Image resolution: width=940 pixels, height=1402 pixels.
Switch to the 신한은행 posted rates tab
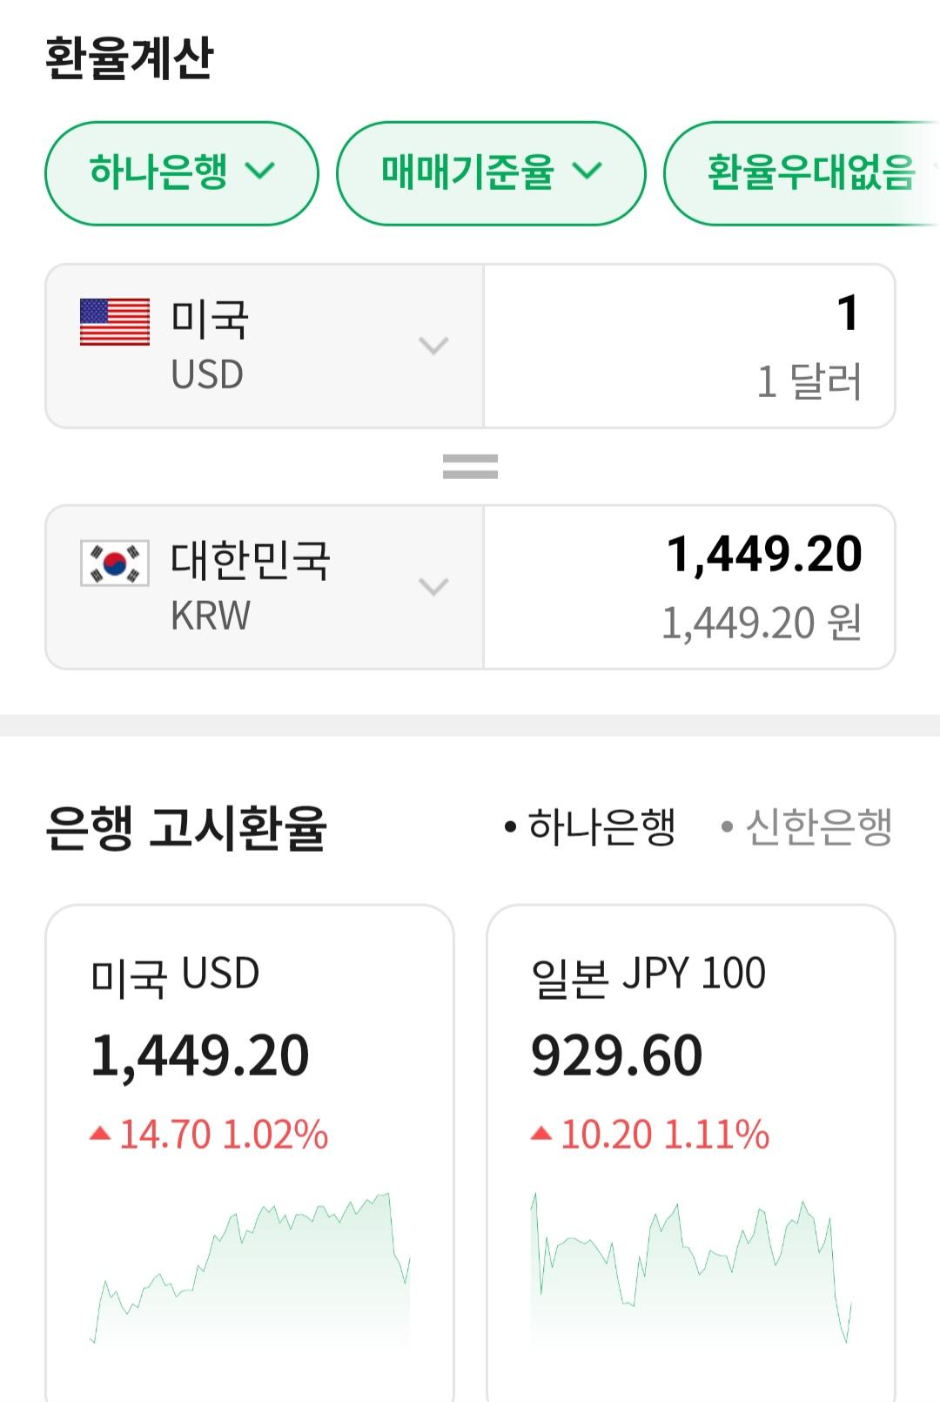click(808, 826)
